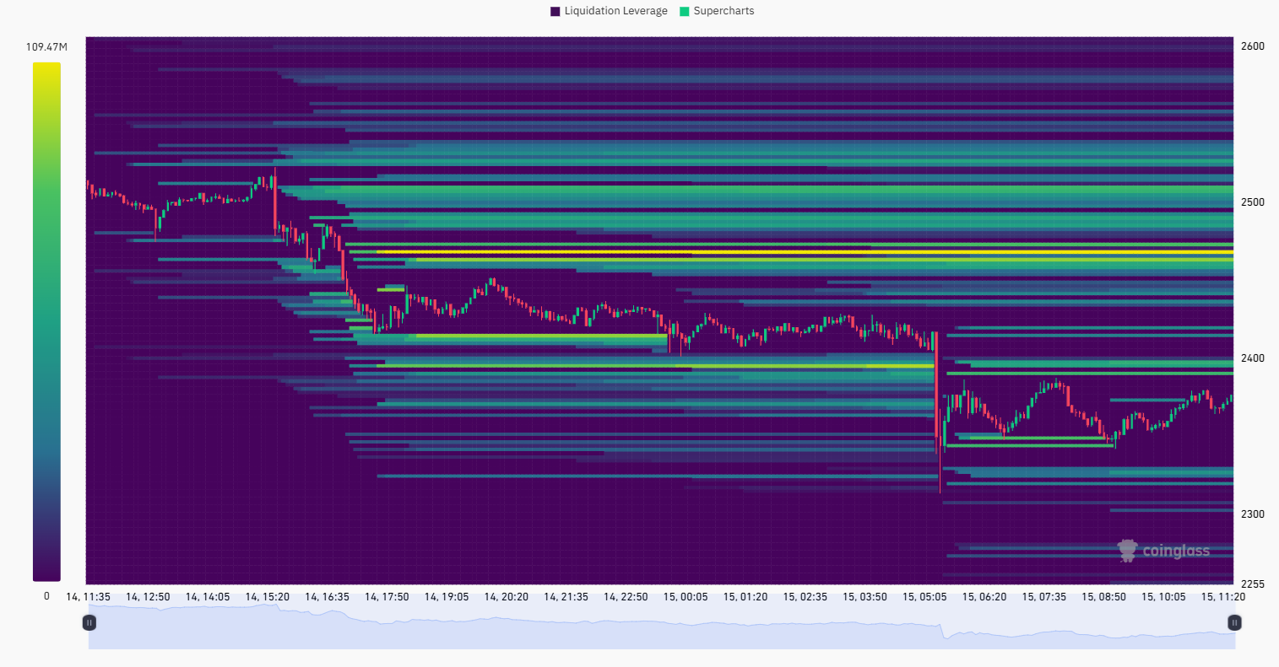Click the "15, 10:05" time axis label
Image resolution: width=1279 pixels, height=667 pixels.
(1163, 597)
